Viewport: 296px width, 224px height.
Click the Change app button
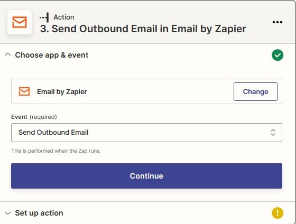[x=255, y=91]
